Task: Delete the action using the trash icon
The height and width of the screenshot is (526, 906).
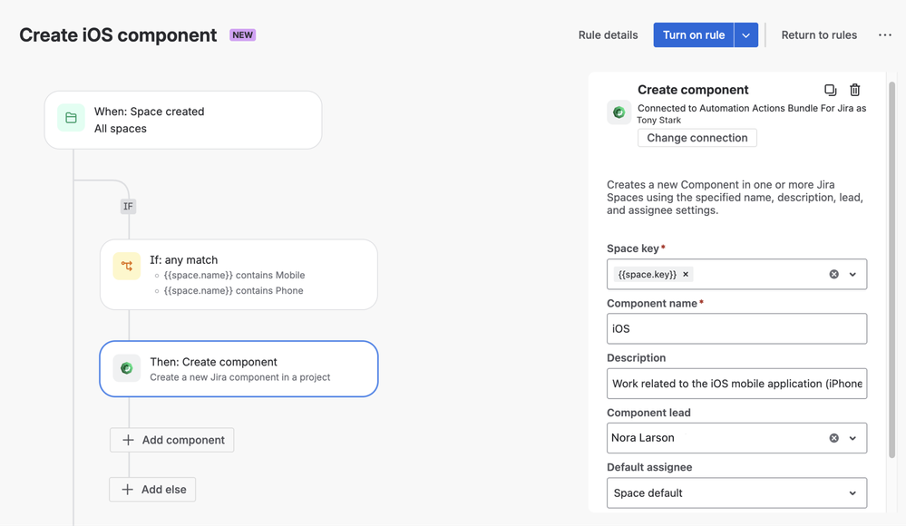Action: (854, 89)
